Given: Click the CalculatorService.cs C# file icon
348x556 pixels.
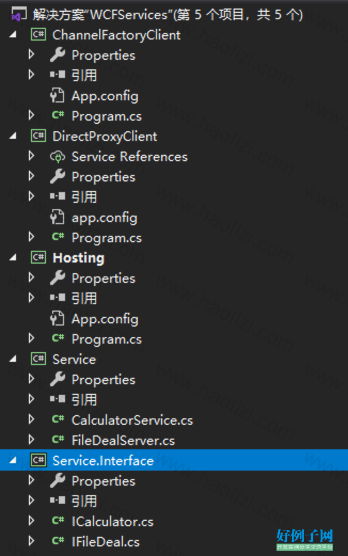Looking at the screenshot, I should tap(58, 419).
